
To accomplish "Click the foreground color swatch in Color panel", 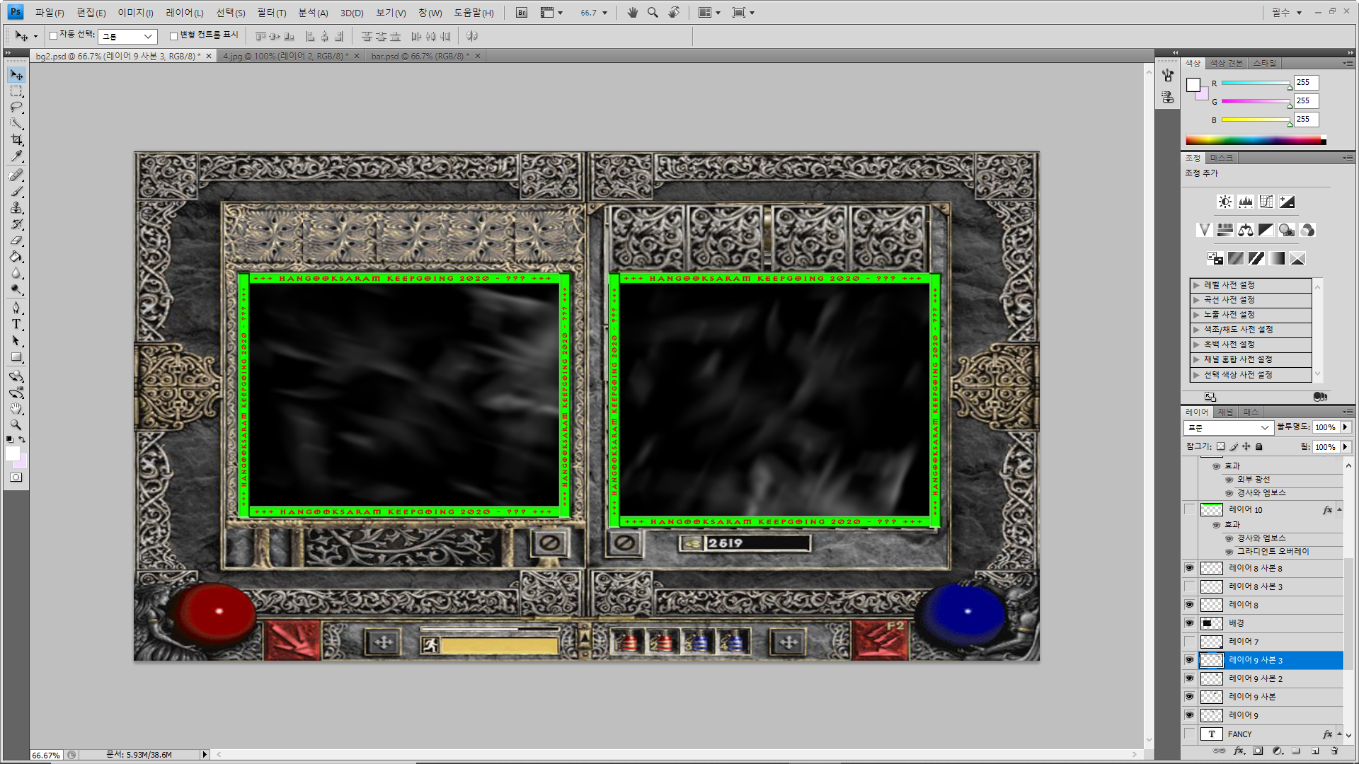I will 1193,86.
